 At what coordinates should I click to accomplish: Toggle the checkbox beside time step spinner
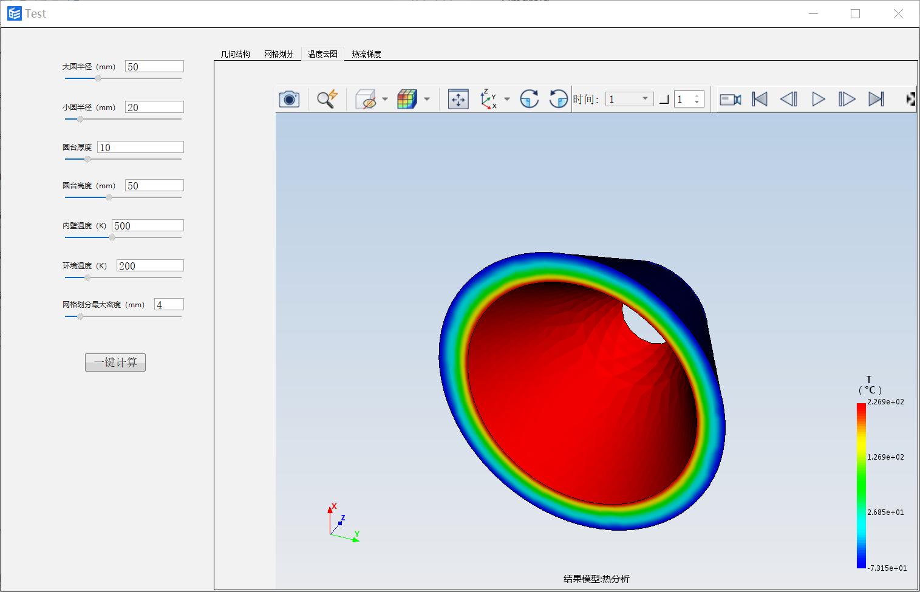(x=664, y=100)
